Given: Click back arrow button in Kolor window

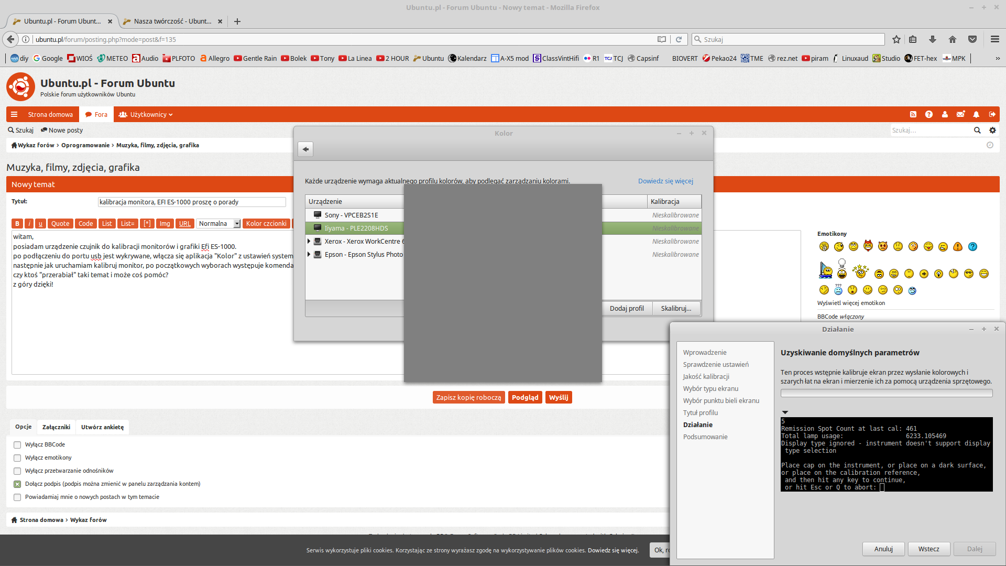Looking at the screenshot, I should click(305, 149).
